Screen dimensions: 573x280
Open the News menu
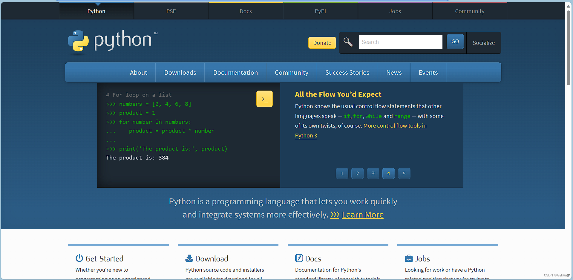pyautogui.click(x=394, y=72)
